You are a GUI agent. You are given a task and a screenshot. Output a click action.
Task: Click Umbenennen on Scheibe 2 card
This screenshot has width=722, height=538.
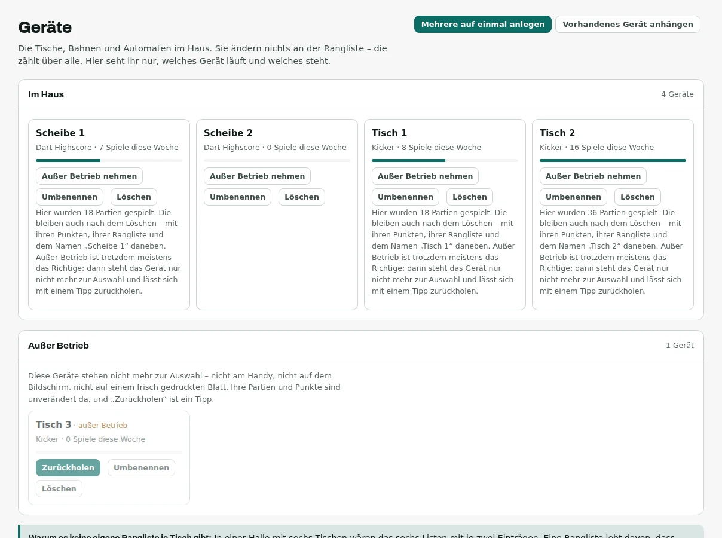pos(237,197)
